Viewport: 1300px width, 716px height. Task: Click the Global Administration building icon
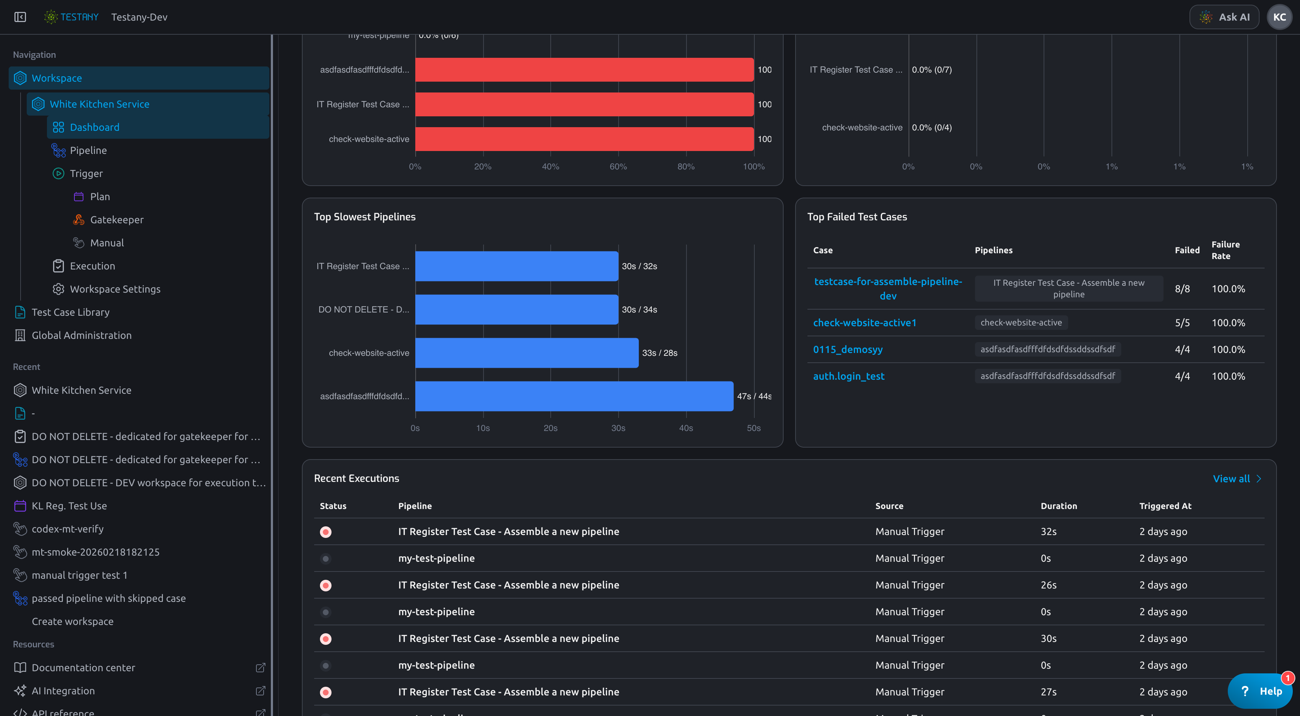coord(20,336)
